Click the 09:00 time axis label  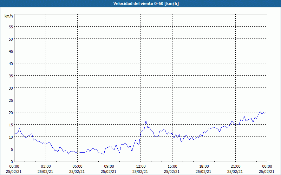coord(109,166)
